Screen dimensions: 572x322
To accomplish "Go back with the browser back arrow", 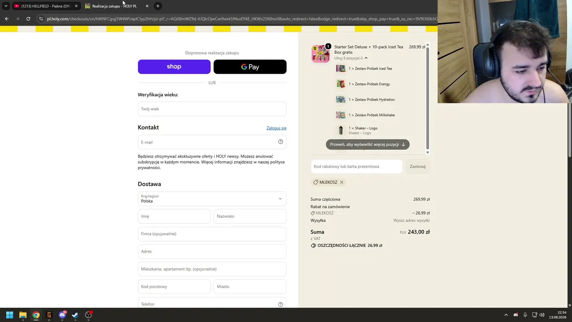I will click(x=7, y=19).
